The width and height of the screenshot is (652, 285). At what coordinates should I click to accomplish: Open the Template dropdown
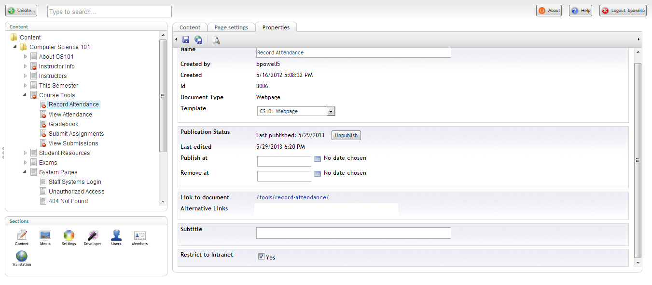tap(331, 111)
